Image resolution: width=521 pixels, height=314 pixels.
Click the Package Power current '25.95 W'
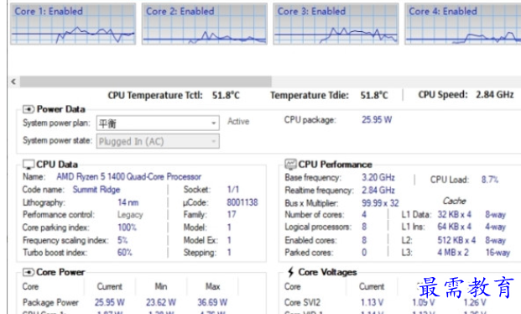[x=110, y=302]
